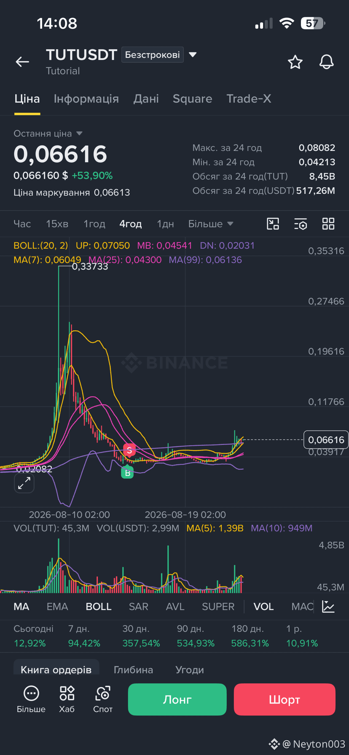Screen dimensions: 349x755
Task: Tap the 0,33733 chart high label
Action: [90, 267]
